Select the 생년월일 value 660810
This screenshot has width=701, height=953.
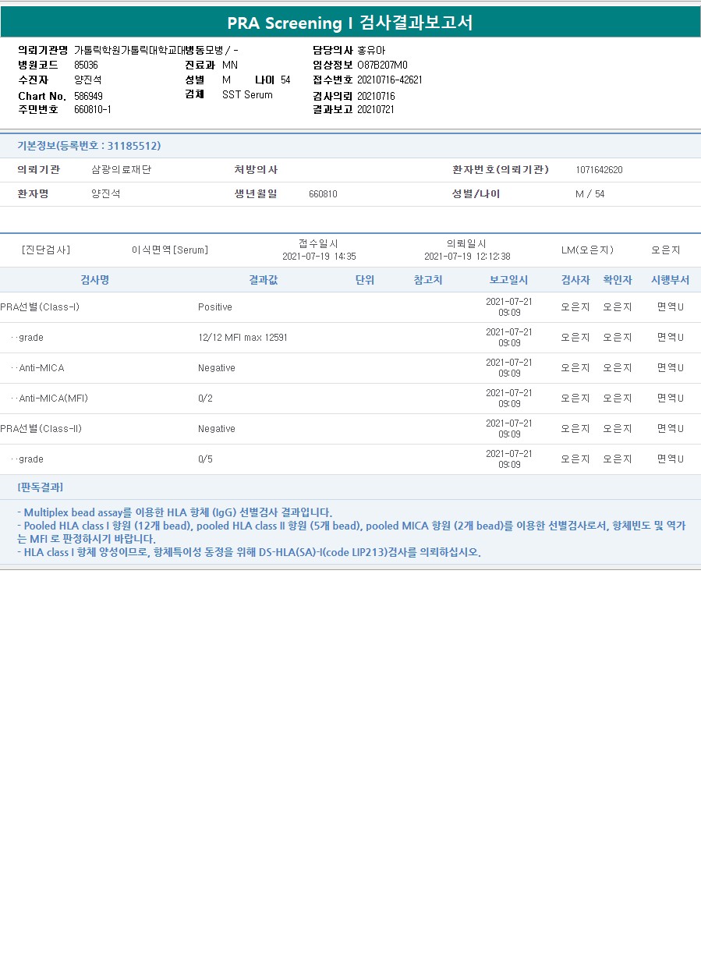click(x=323, y=193)
